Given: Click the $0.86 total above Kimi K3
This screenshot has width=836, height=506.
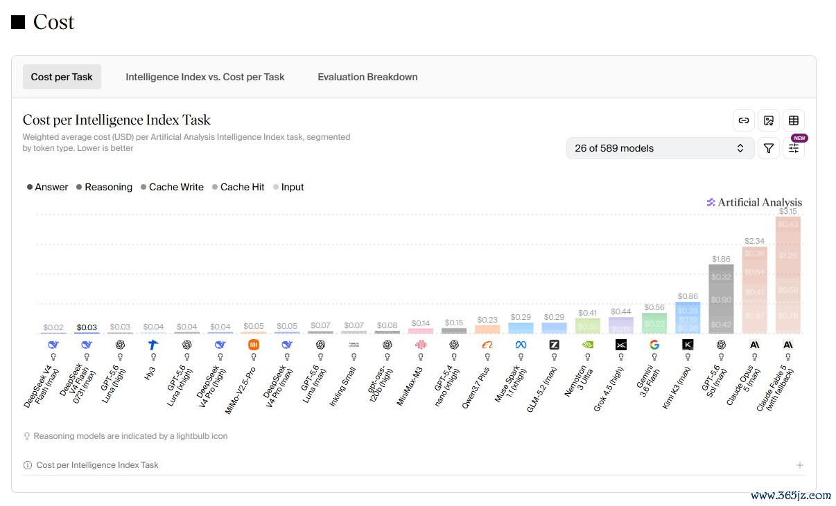Looking at the screenshot, I should pyautogui.click(x=688, y=296).
